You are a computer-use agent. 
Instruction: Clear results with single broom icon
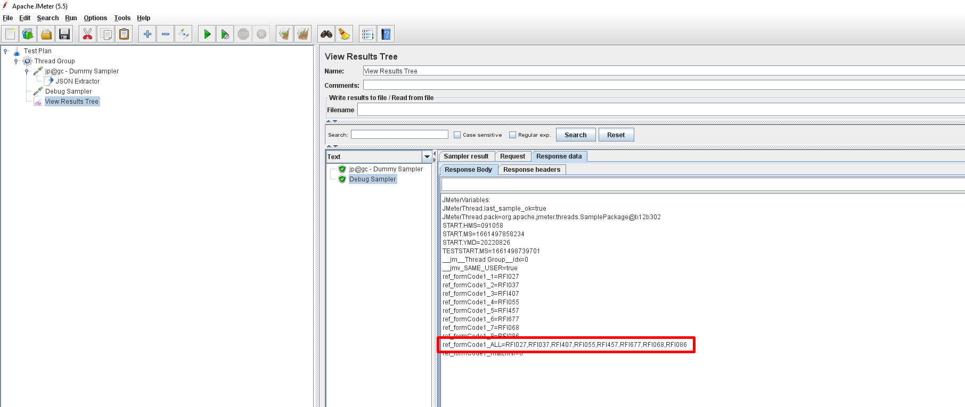[x=284, y=34]
